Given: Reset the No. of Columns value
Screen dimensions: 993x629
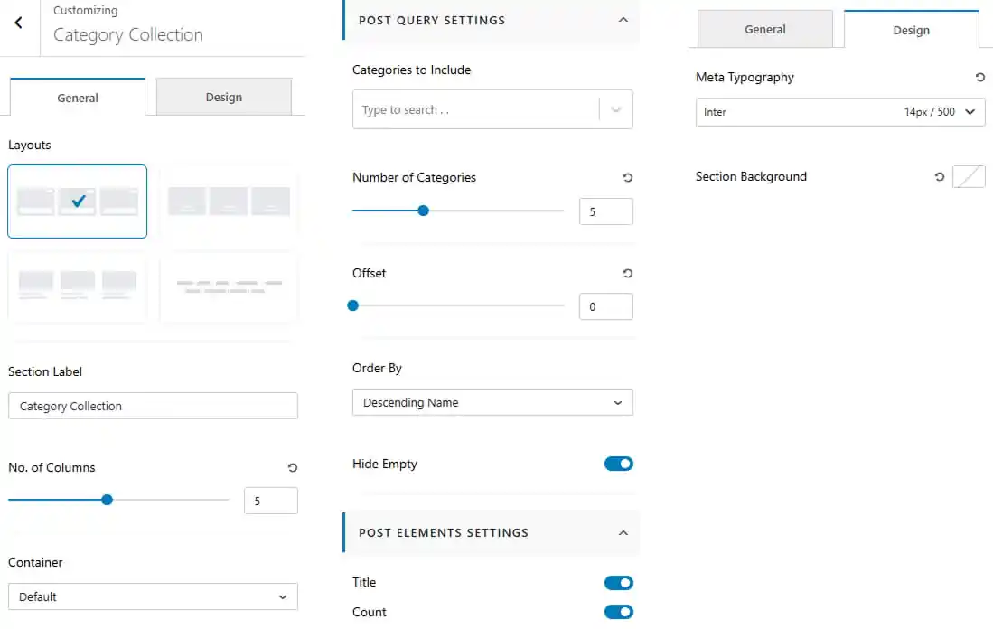Looking at the screenshot, I should coord(292,468).
